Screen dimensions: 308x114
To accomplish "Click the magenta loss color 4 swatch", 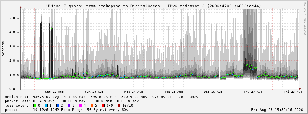I will pyautogui.click(x=80, y=105).
